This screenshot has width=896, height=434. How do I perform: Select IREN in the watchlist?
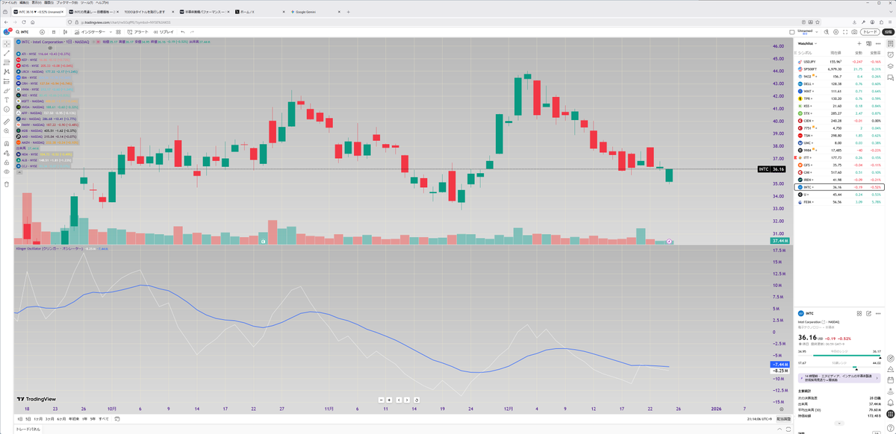pos(839,180)
